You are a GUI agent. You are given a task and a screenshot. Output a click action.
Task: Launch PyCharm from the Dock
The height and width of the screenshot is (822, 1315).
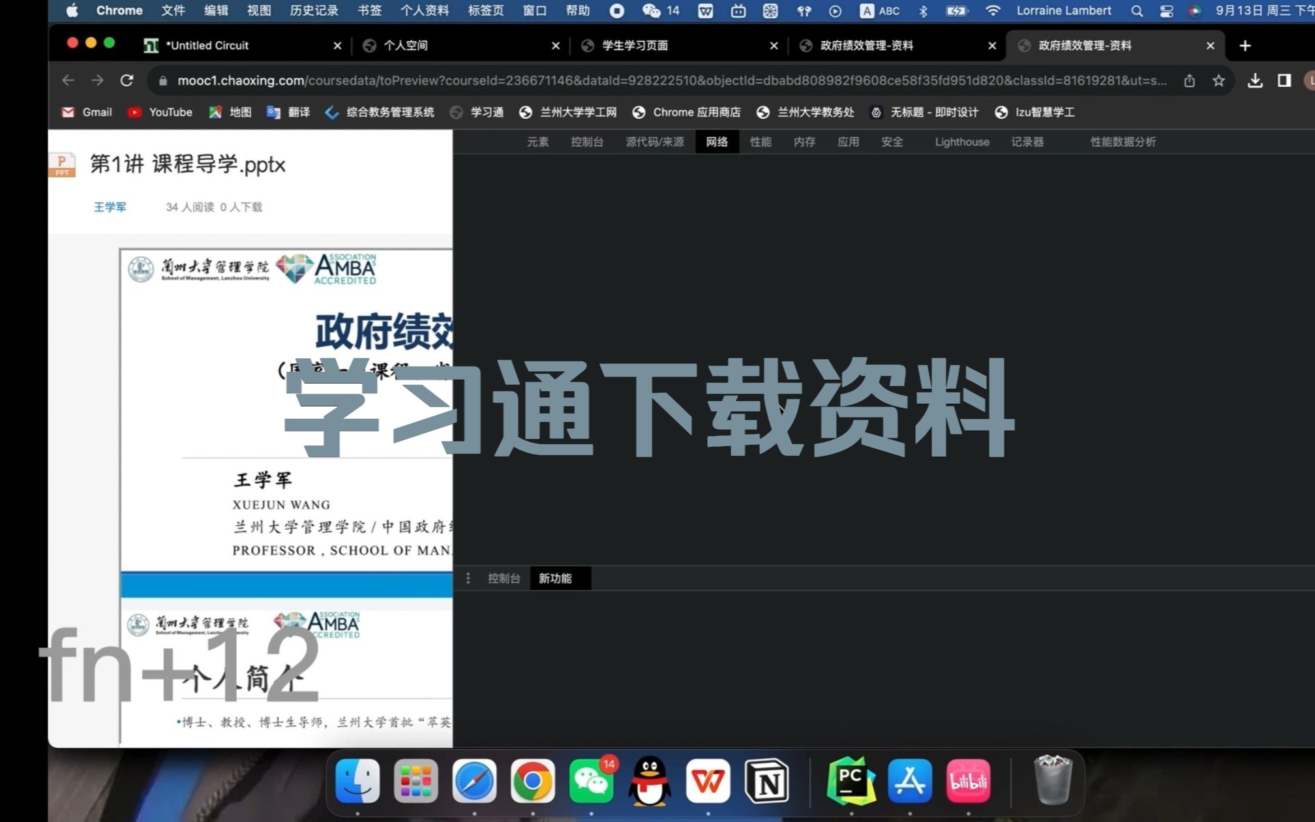(851, 781)
